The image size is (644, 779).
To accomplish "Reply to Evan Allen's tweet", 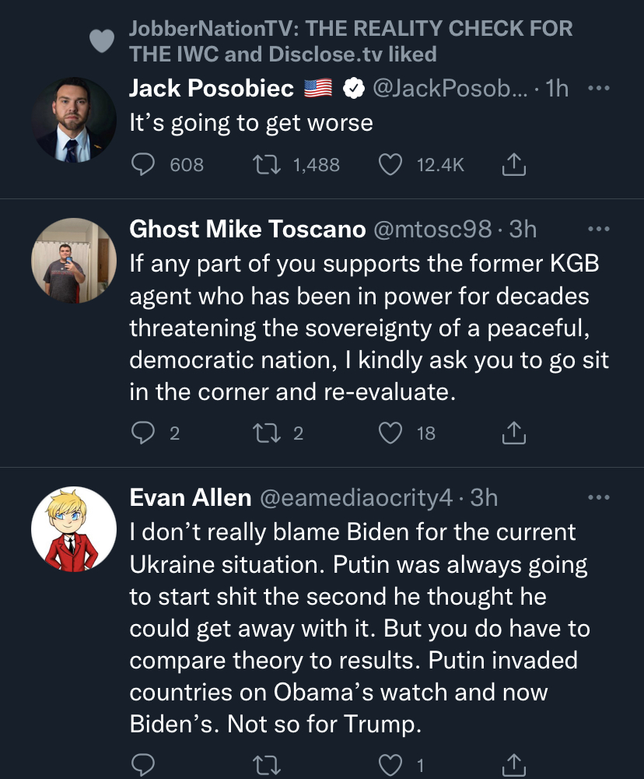I will click(x=143, y=763).
